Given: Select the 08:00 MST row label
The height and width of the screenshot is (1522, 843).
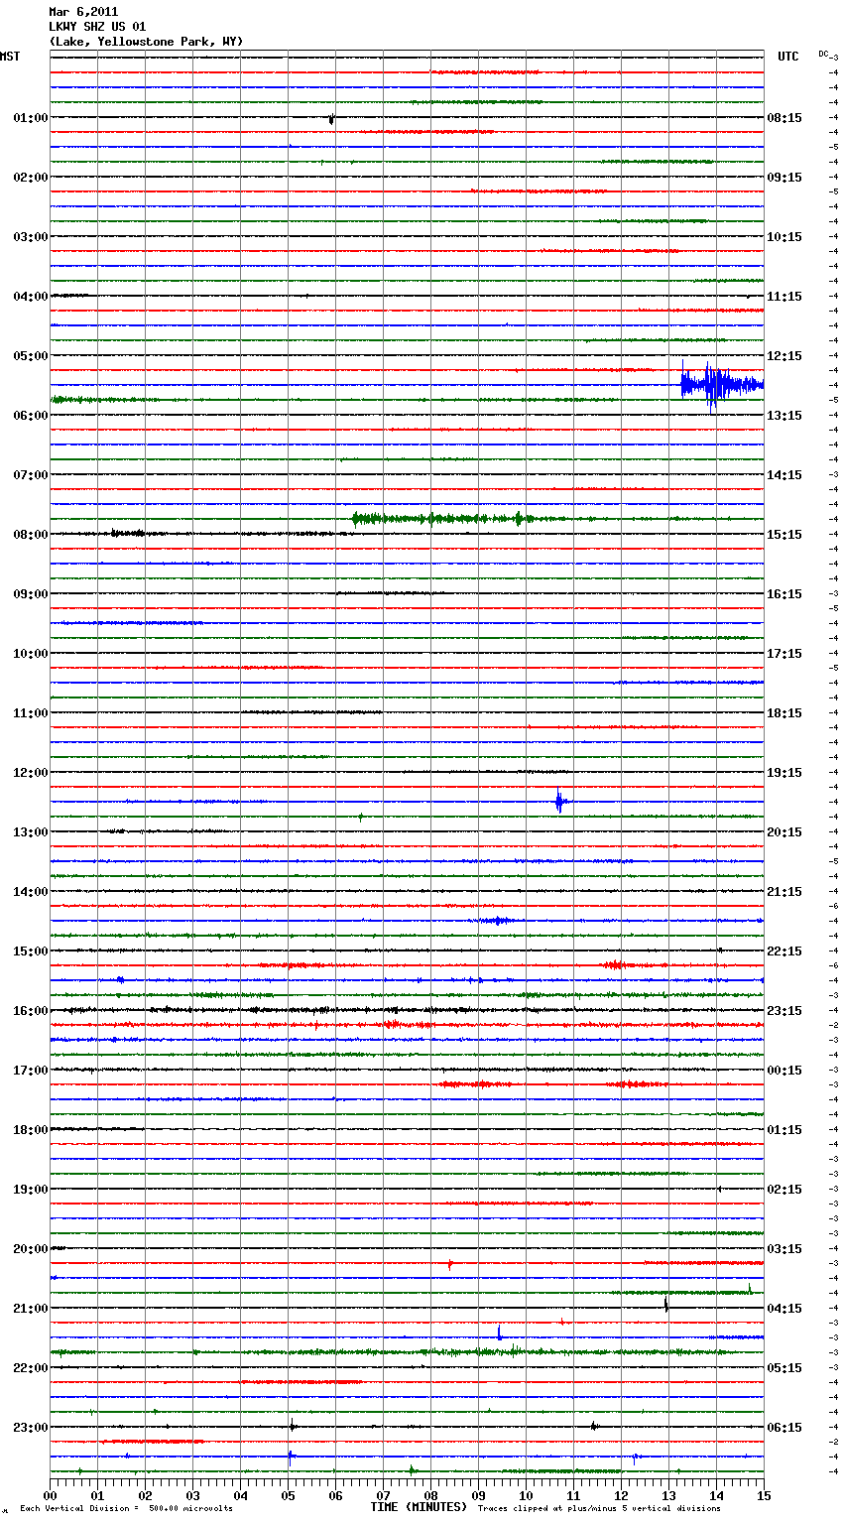Looking at the screenshot, I should point(31,535).
